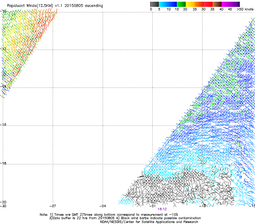Click the NOAA/NESDIS credit line
The height and width of the screenshot is (224, 255).
pos(149,222)
